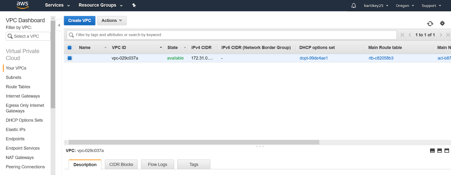
Task: Go to Elastic IPs in sidebar
Action: (x=16, y=129)
